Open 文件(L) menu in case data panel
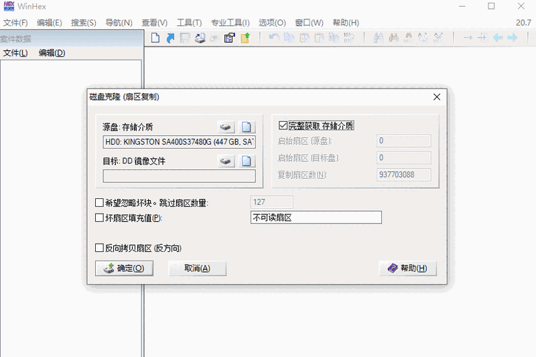 15,53
